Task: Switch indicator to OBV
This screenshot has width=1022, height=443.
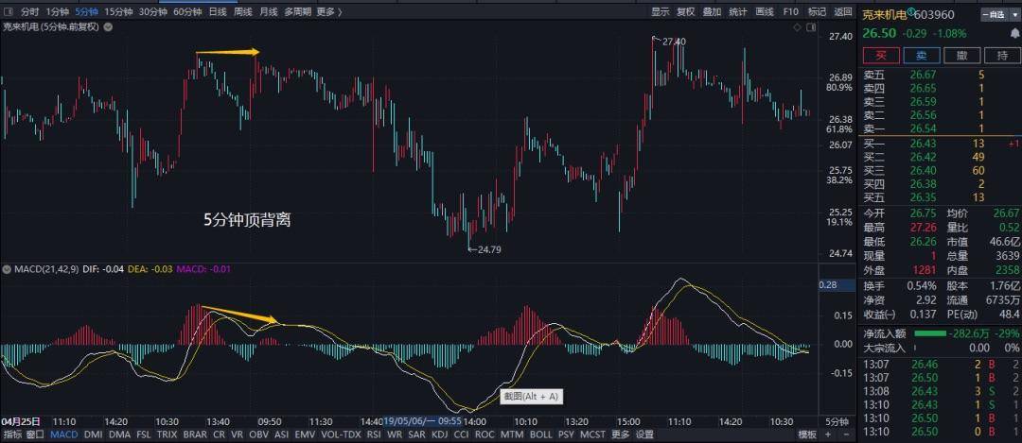Action: (258, 434)
